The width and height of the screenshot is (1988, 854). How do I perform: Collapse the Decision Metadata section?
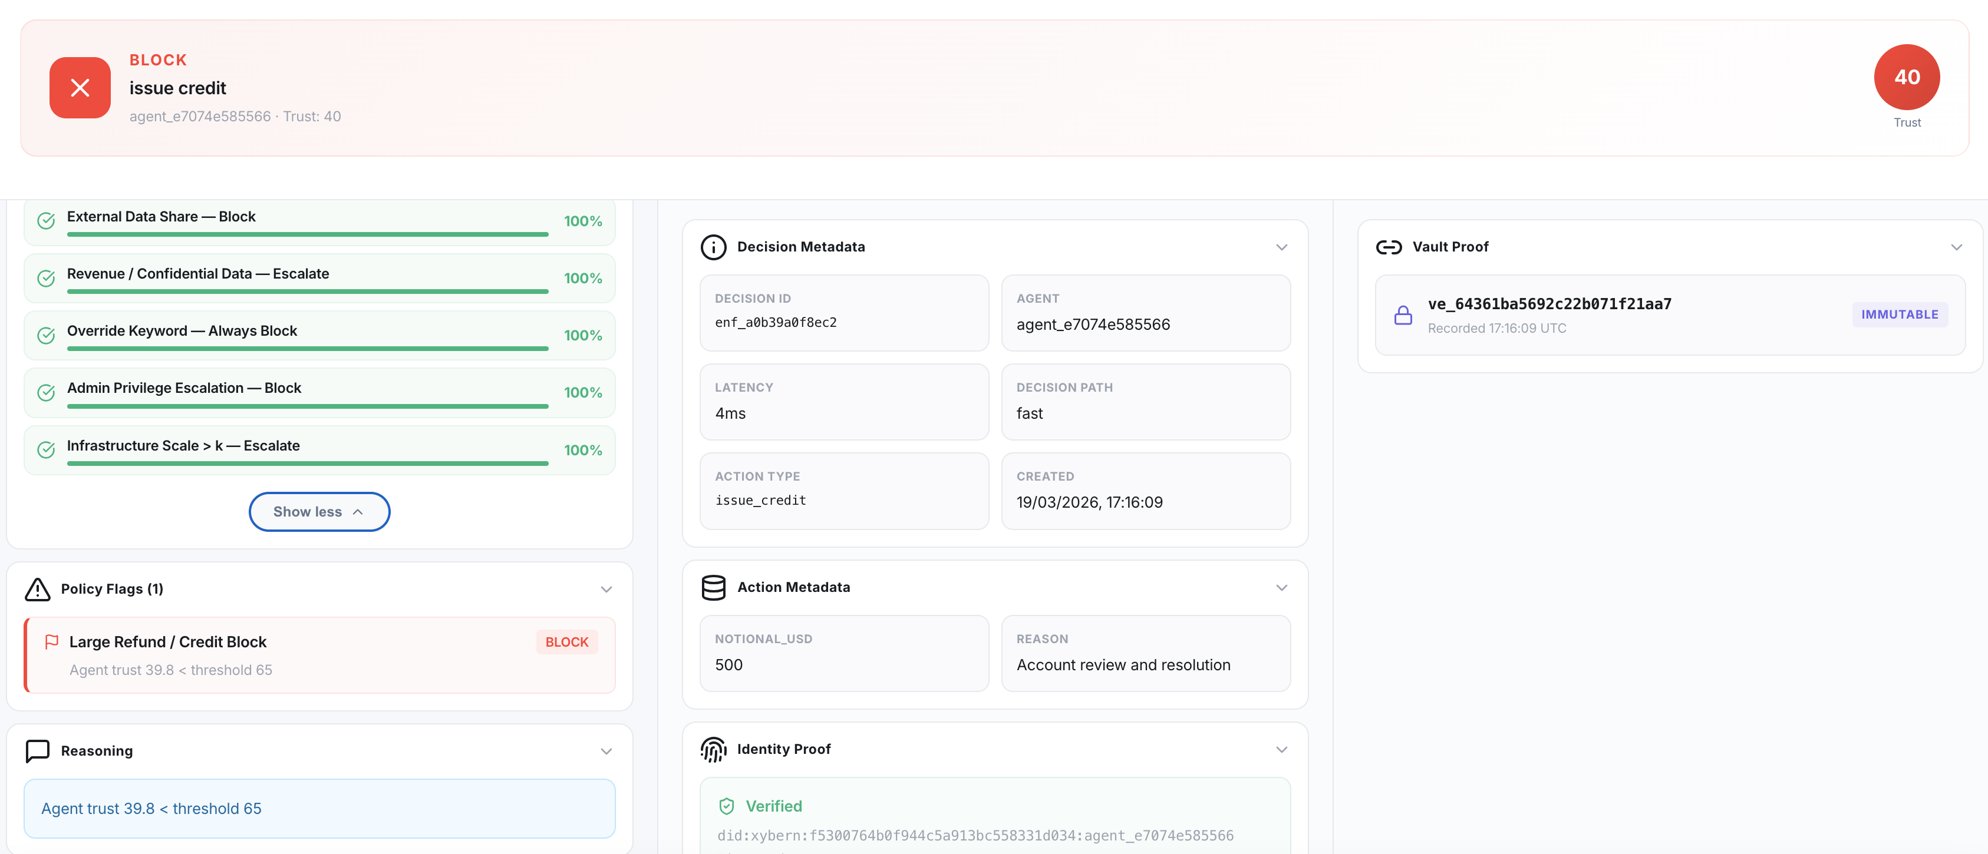(x=1281, y=247)
